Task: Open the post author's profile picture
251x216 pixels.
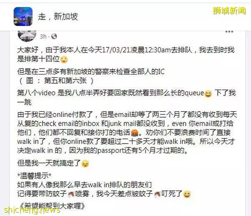Action: [27, 36]
